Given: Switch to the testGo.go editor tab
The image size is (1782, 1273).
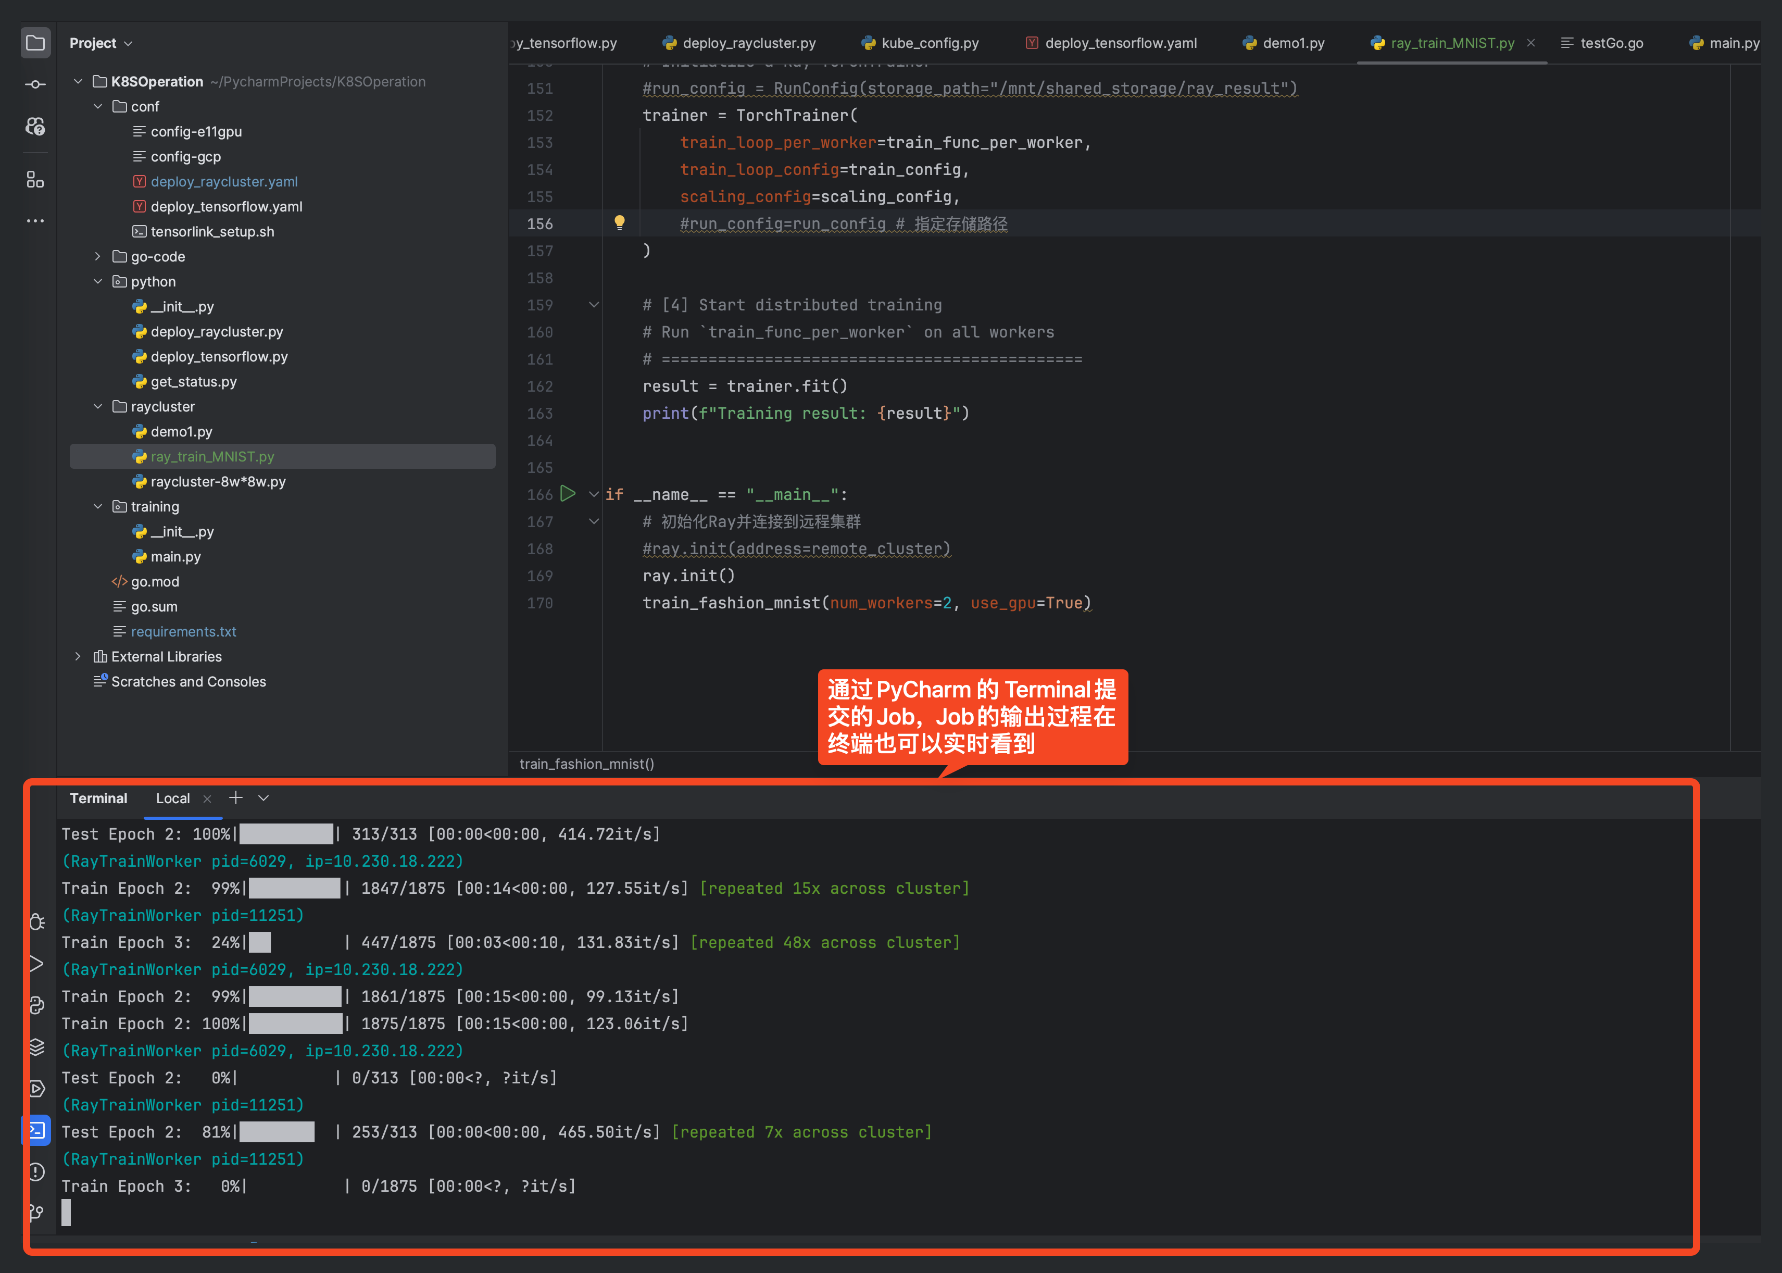Looking at the screenshot, I should tap(1611, 43).
